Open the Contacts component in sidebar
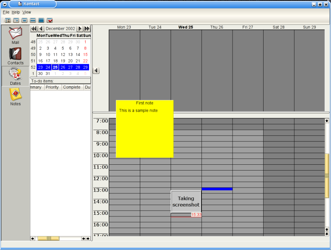 tap(15, 56)
